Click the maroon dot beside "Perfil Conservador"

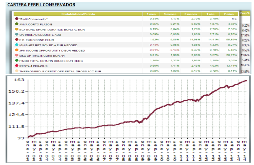(17, 19)
